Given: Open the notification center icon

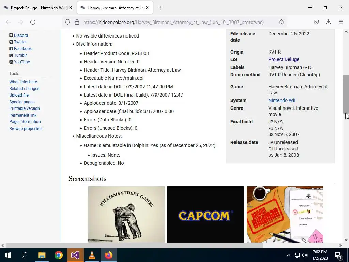Looking at the screenshot, I should click(x=338, y=255).
